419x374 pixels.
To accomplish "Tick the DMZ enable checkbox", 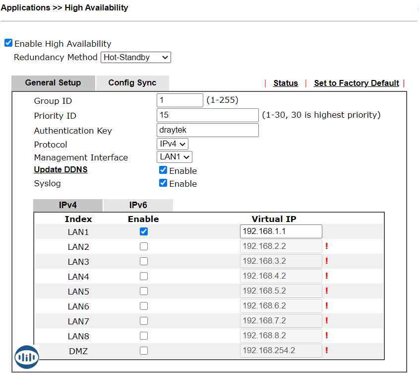I will point(144,351).
